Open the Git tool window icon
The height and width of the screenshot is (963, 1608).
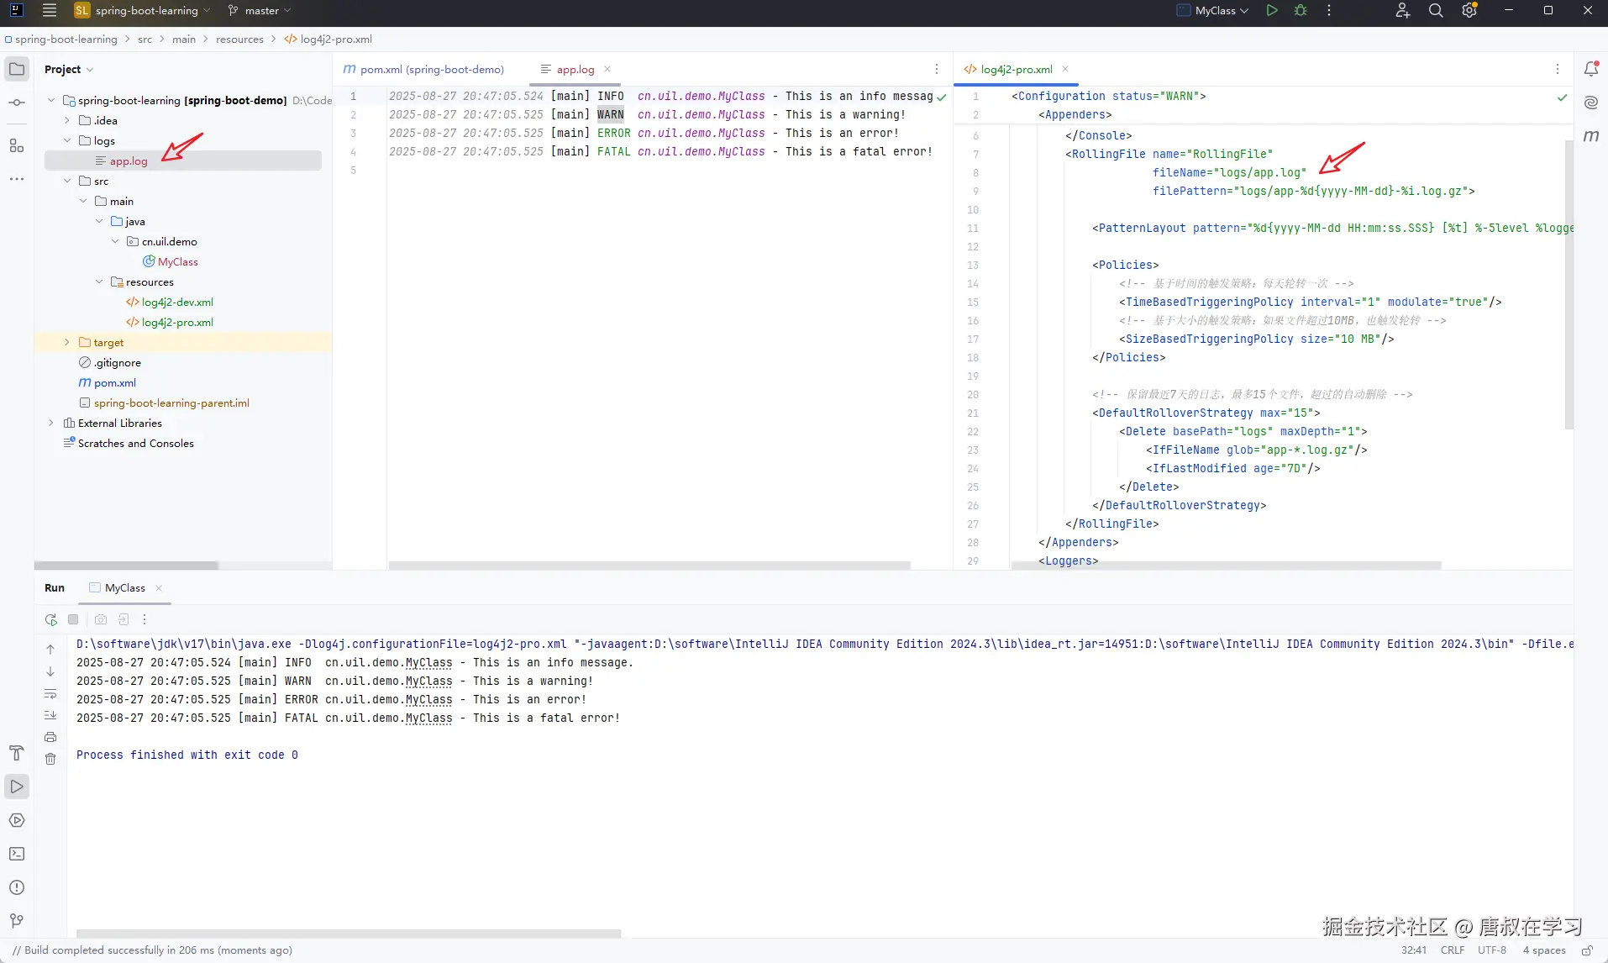[17, 921]
